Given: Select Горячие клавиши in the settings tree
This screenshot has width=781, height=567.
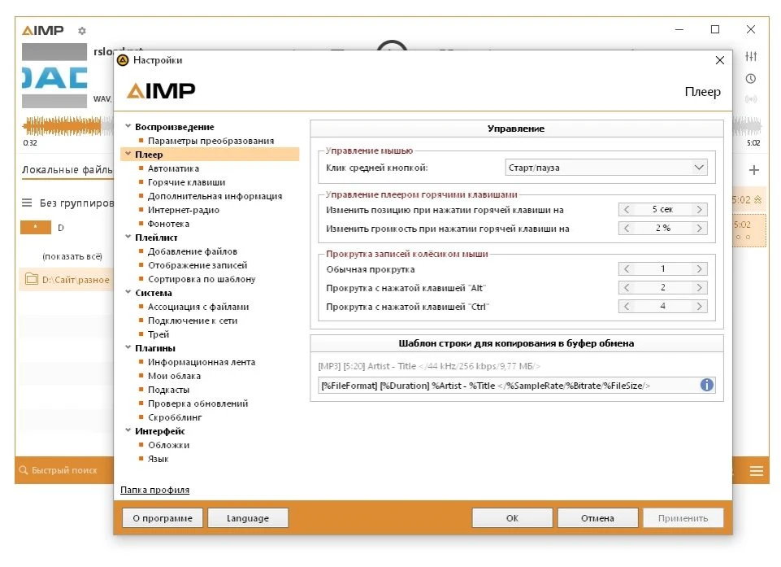Looking at the screenshot, I should (x=186, y=182).
